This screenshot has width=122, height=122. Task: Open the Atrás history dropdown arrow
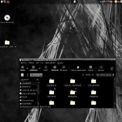(27, 68)
